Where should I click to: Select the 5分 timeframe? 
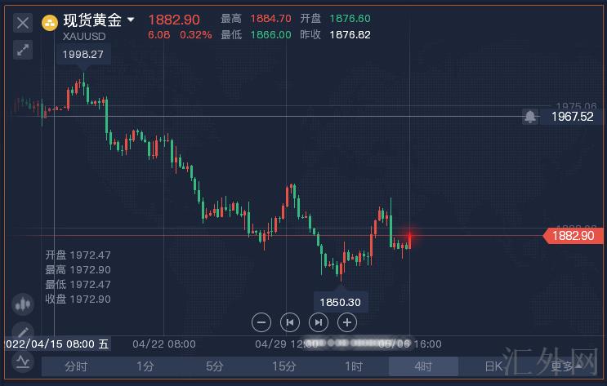click(215, 366)
